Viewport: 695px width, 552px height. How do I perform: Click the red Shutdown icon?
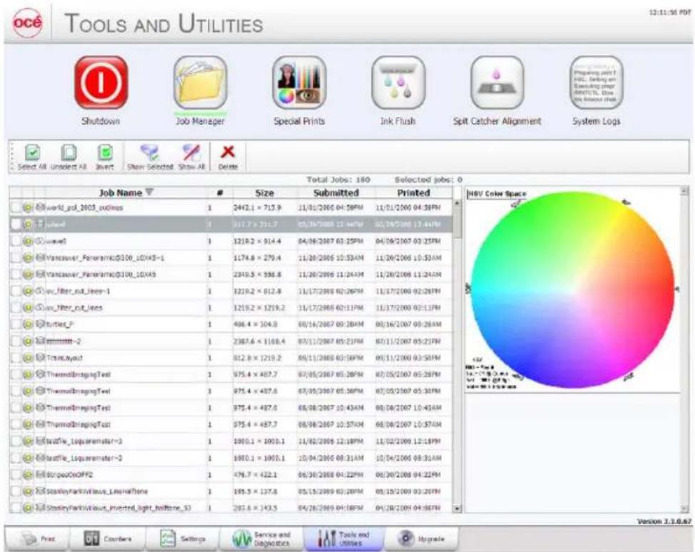[101, 82]
